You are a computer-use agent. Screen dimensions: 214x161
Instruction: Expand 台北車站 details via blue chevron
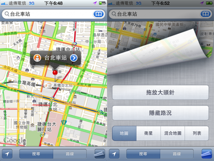coord(74,58)
